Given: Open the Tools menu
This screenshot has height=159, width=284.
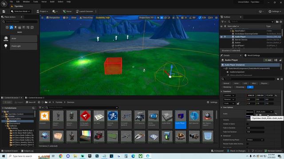Looking at the screenshot, I should (35, 2).
